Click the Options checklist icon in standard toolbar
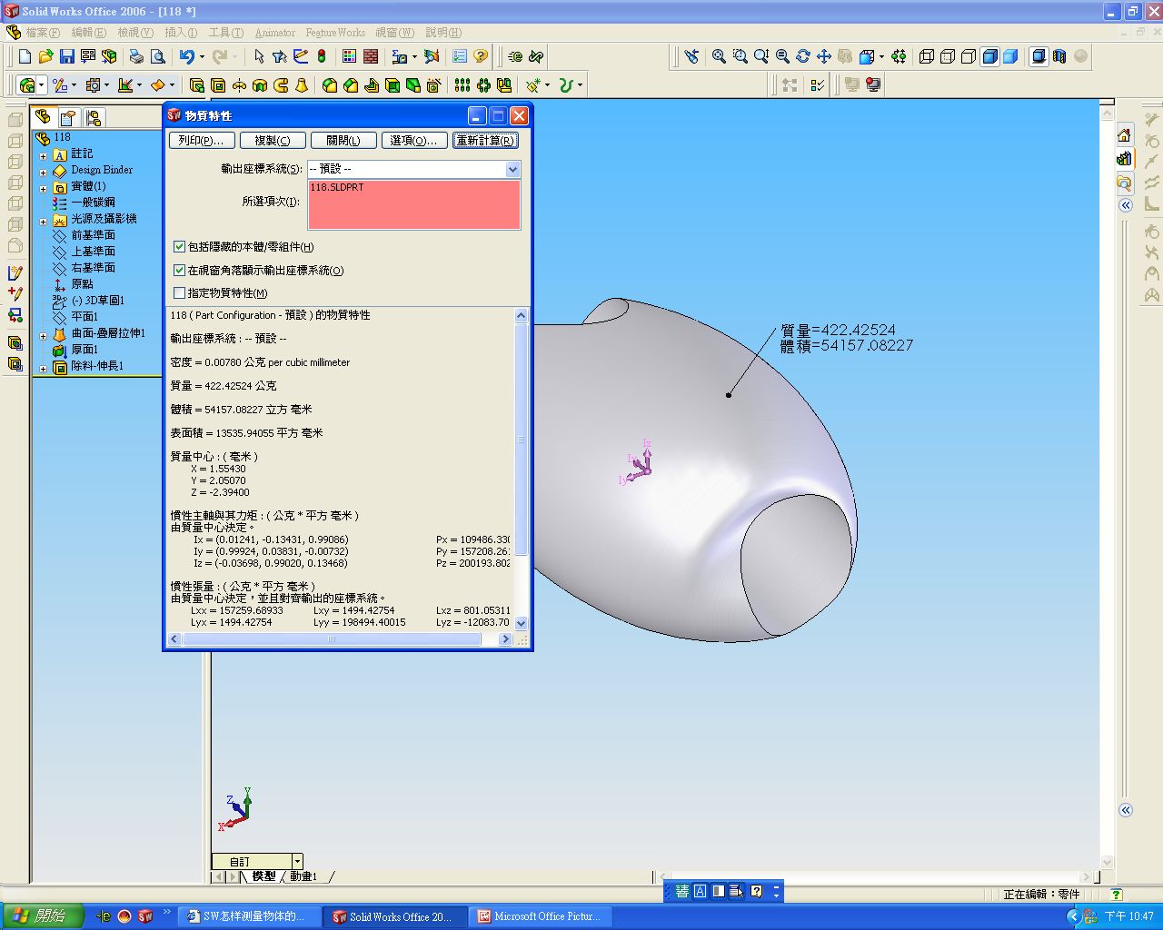 (460, 56)
